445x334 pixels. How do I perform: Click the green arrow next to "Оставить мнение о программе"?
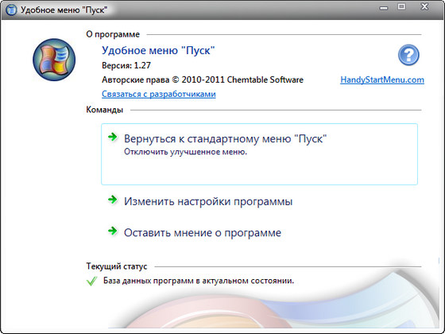coord(113,231)
